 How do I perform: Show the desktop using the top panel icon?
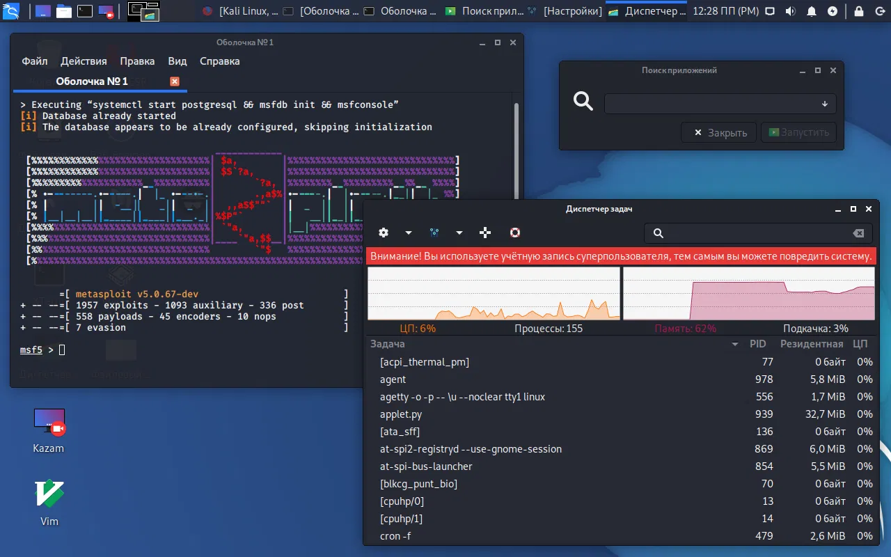43,11
